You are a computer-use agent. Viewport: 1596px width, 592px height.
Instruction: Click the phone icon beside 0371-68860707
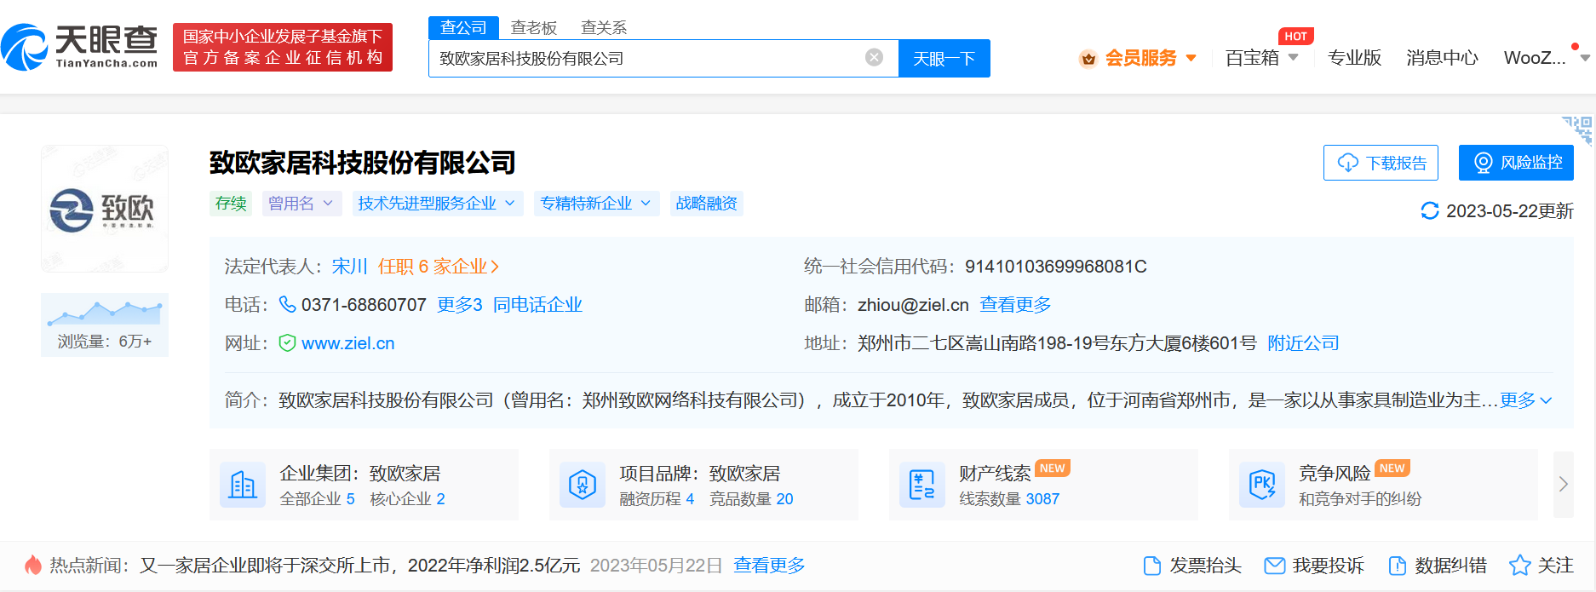click(288, 304)
